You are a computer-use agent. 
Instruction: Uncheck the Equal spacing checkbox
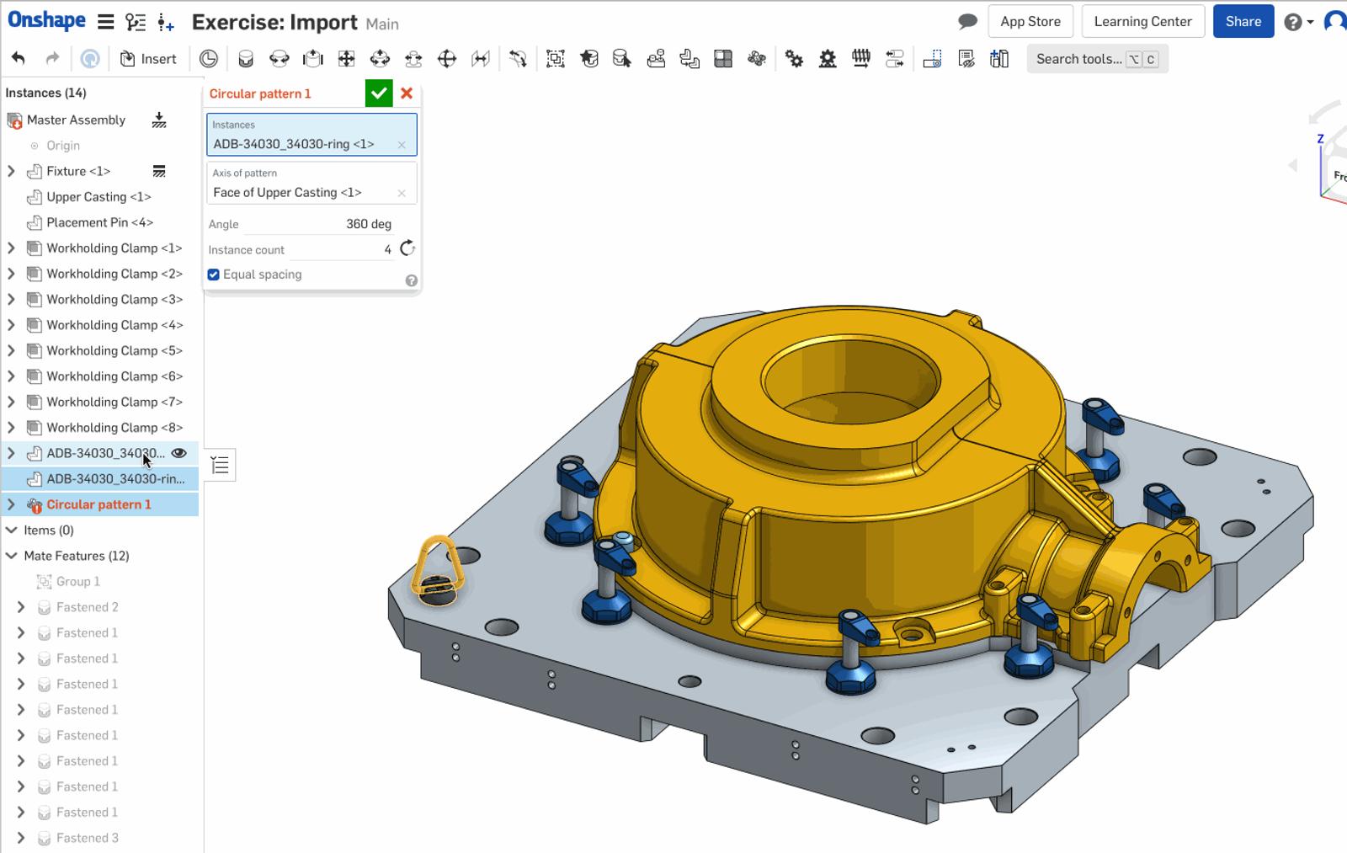214,275
